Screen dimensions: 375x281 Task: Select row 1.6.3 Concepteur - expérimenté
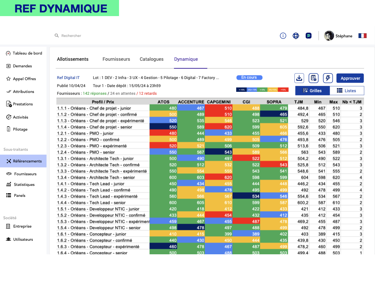pos(210,247)
